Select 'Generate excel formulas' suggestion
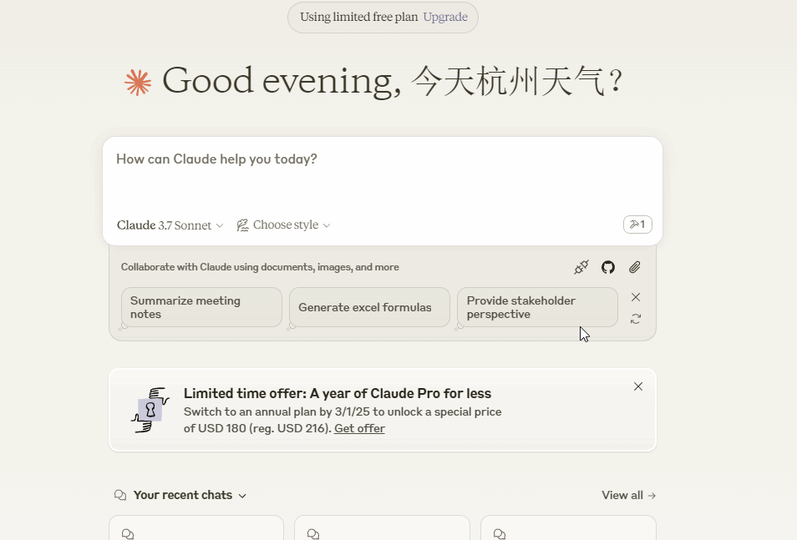797x540 pixels. [369, 307]
